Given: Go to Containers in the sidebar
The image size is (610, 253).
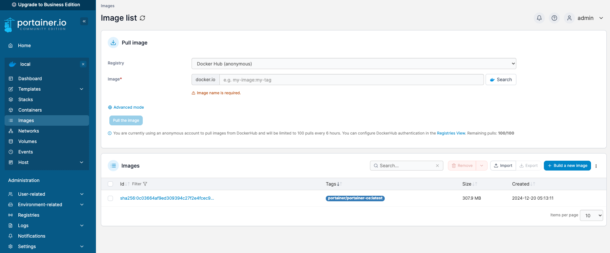Looking at the screenshot, I should click(x=30, y=110).
